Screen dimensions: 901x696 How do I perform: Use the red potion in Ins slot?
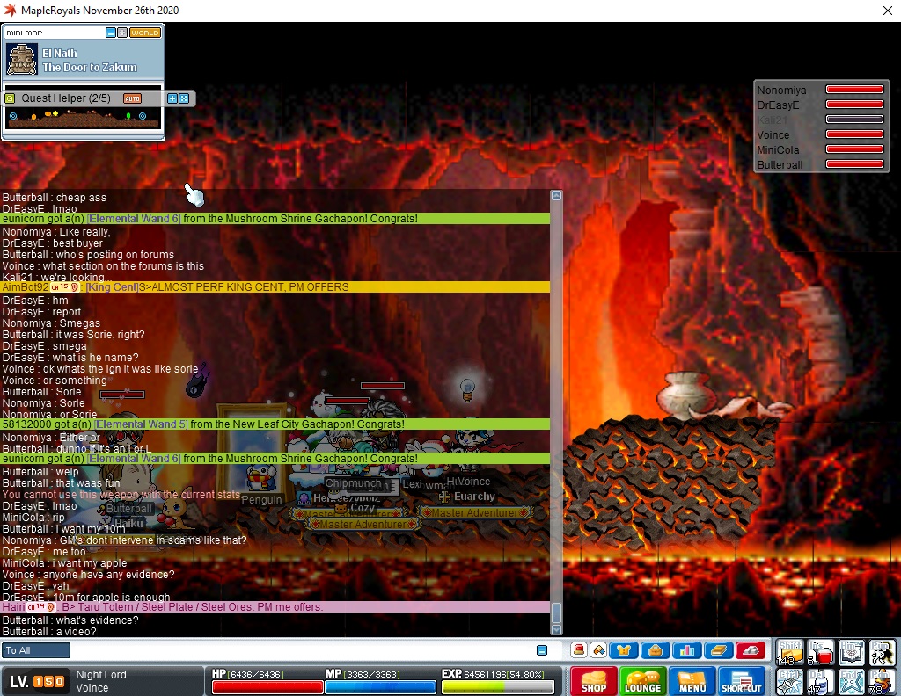(821, 652)
